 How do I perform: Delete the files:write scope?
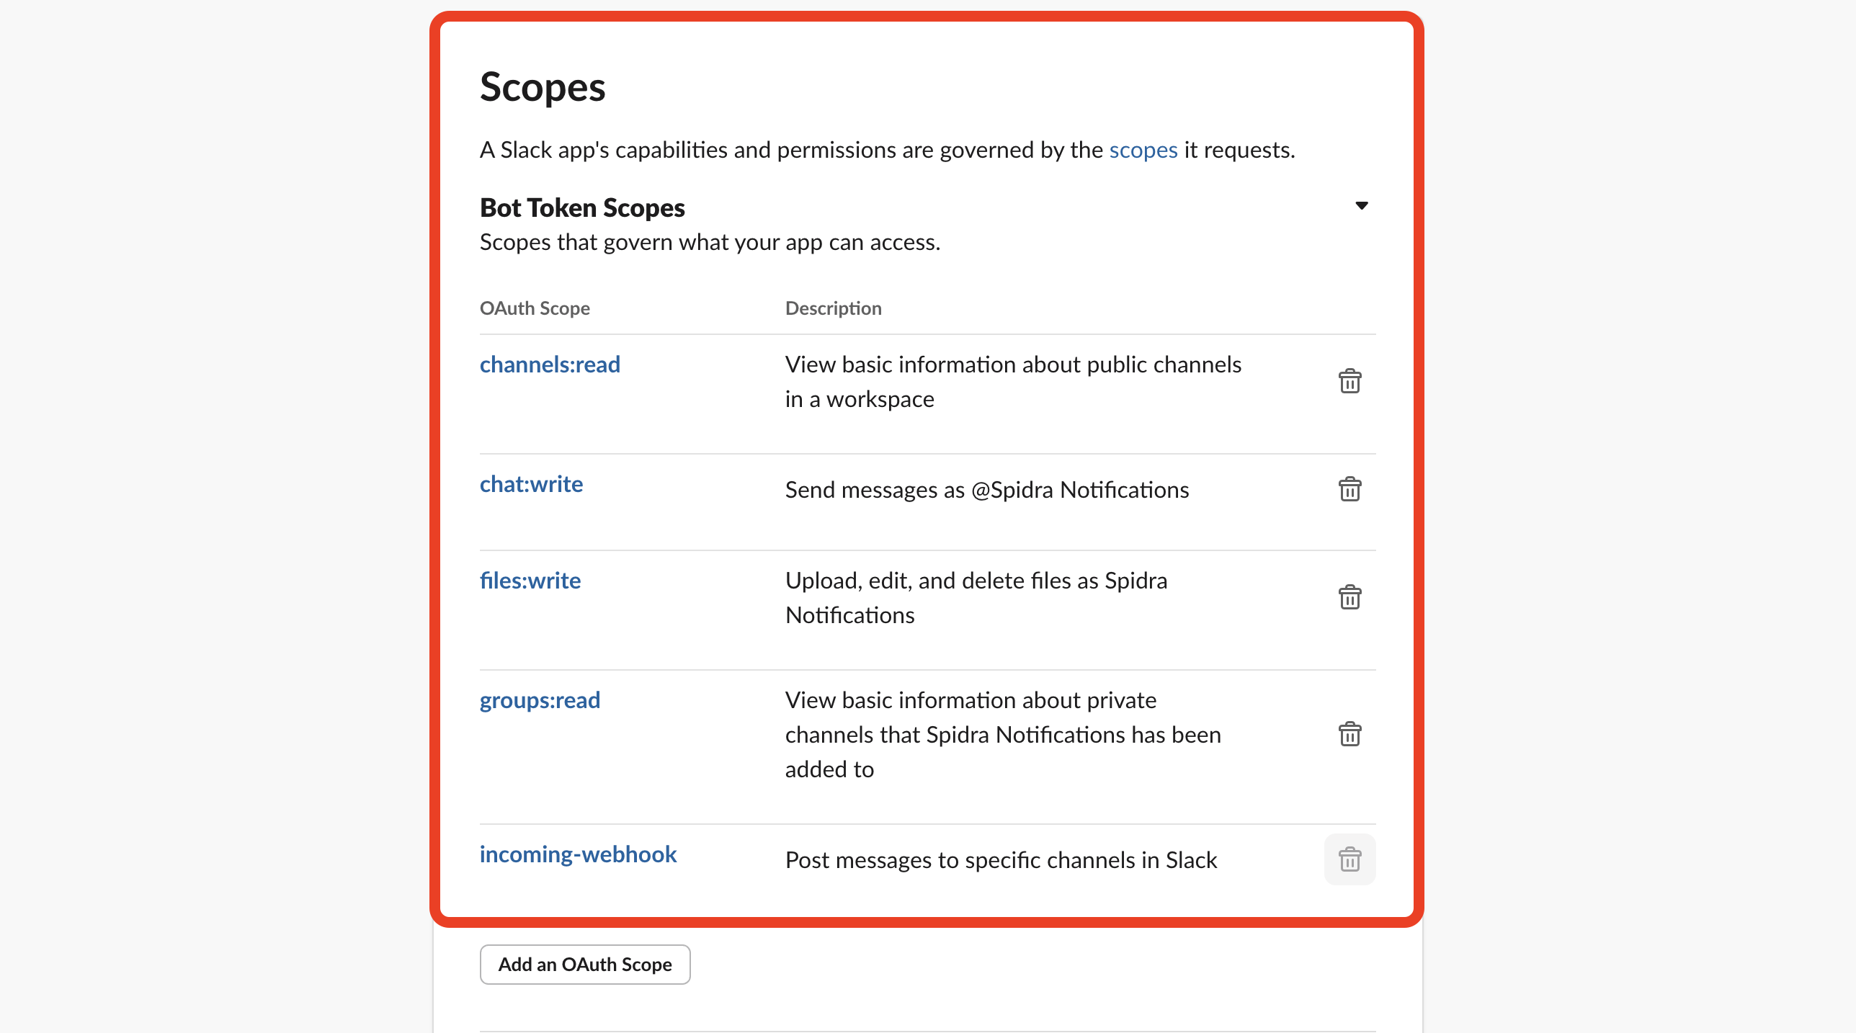(x=1350, y=596)
